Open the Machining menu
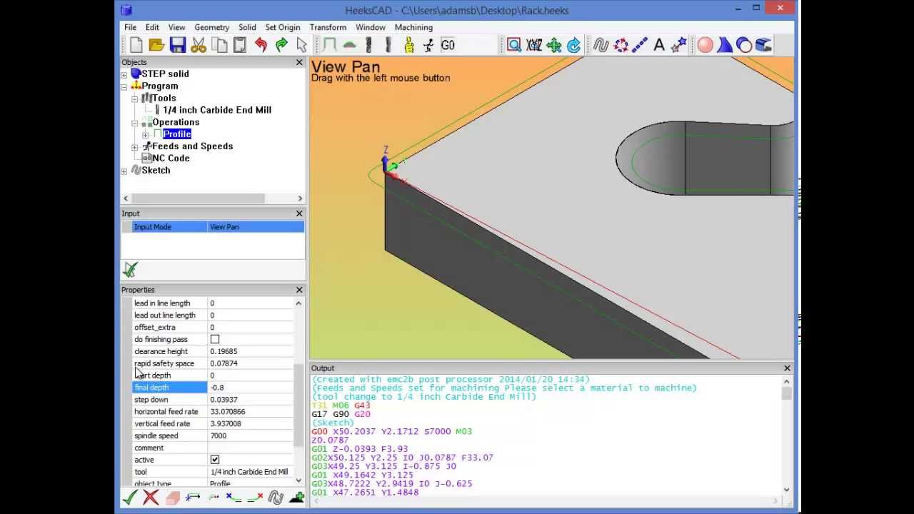 413,27
